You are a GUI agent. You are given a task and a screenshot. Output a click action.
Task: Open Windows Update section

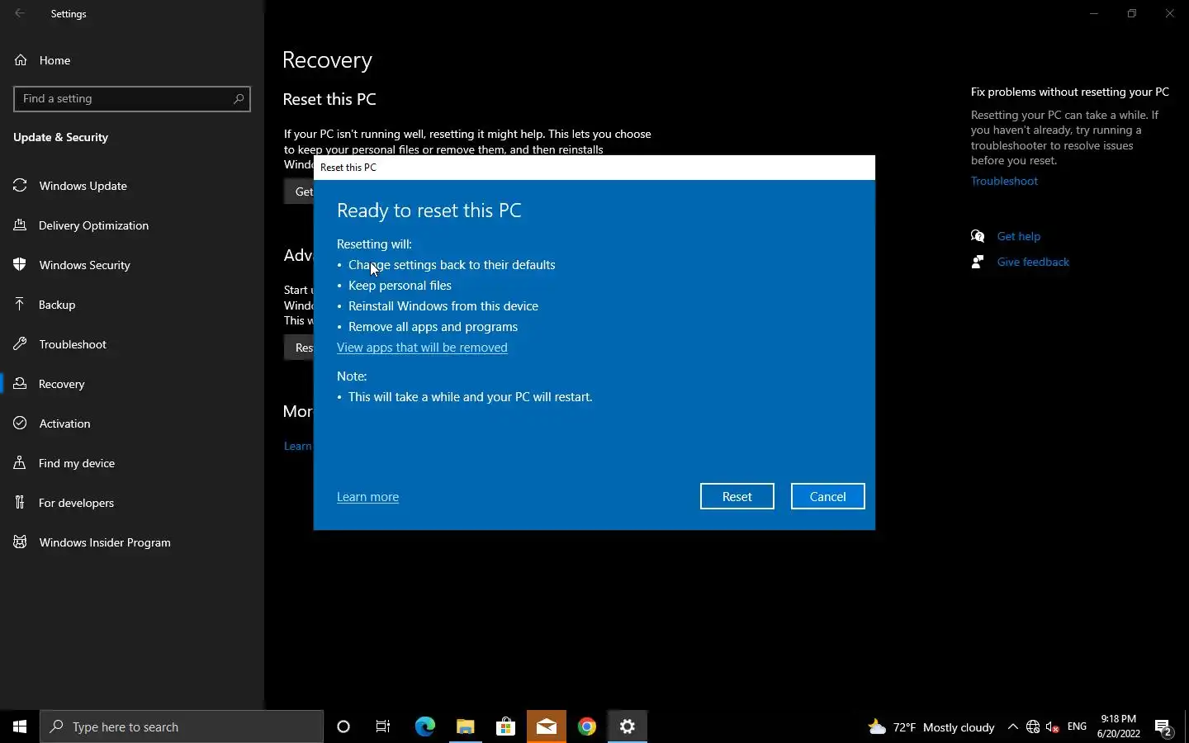coord(132,186)
